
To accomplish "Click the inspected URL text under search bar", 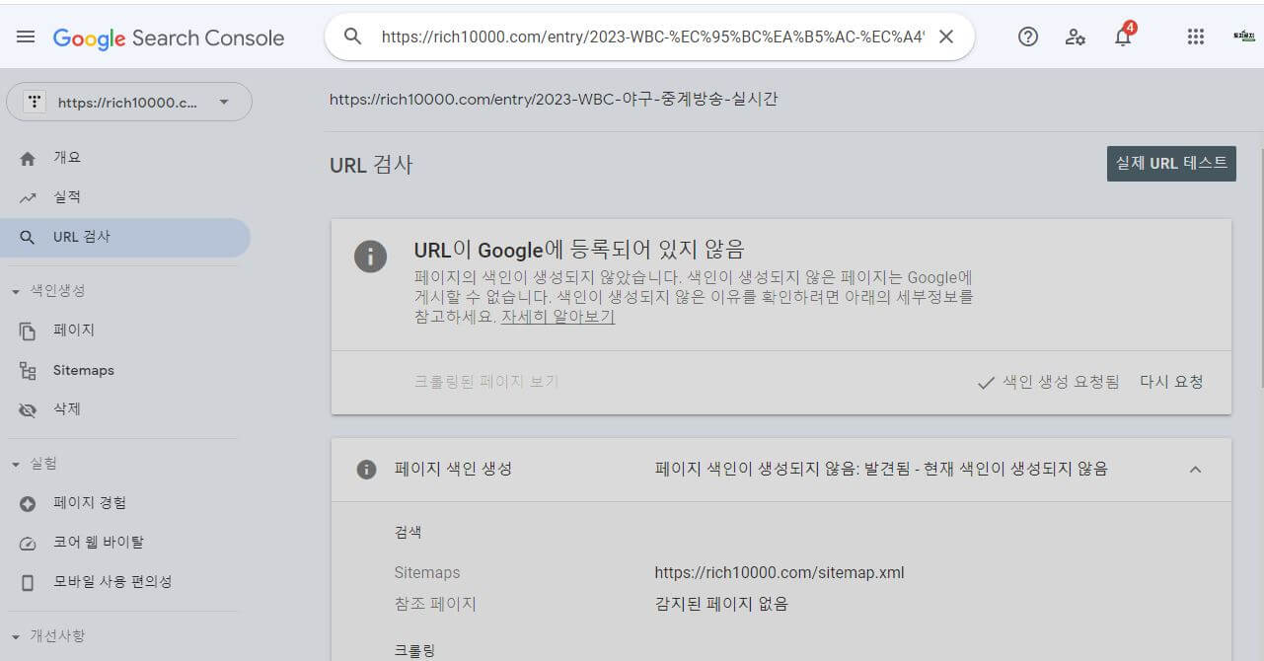I will click(x=554, y=99).
